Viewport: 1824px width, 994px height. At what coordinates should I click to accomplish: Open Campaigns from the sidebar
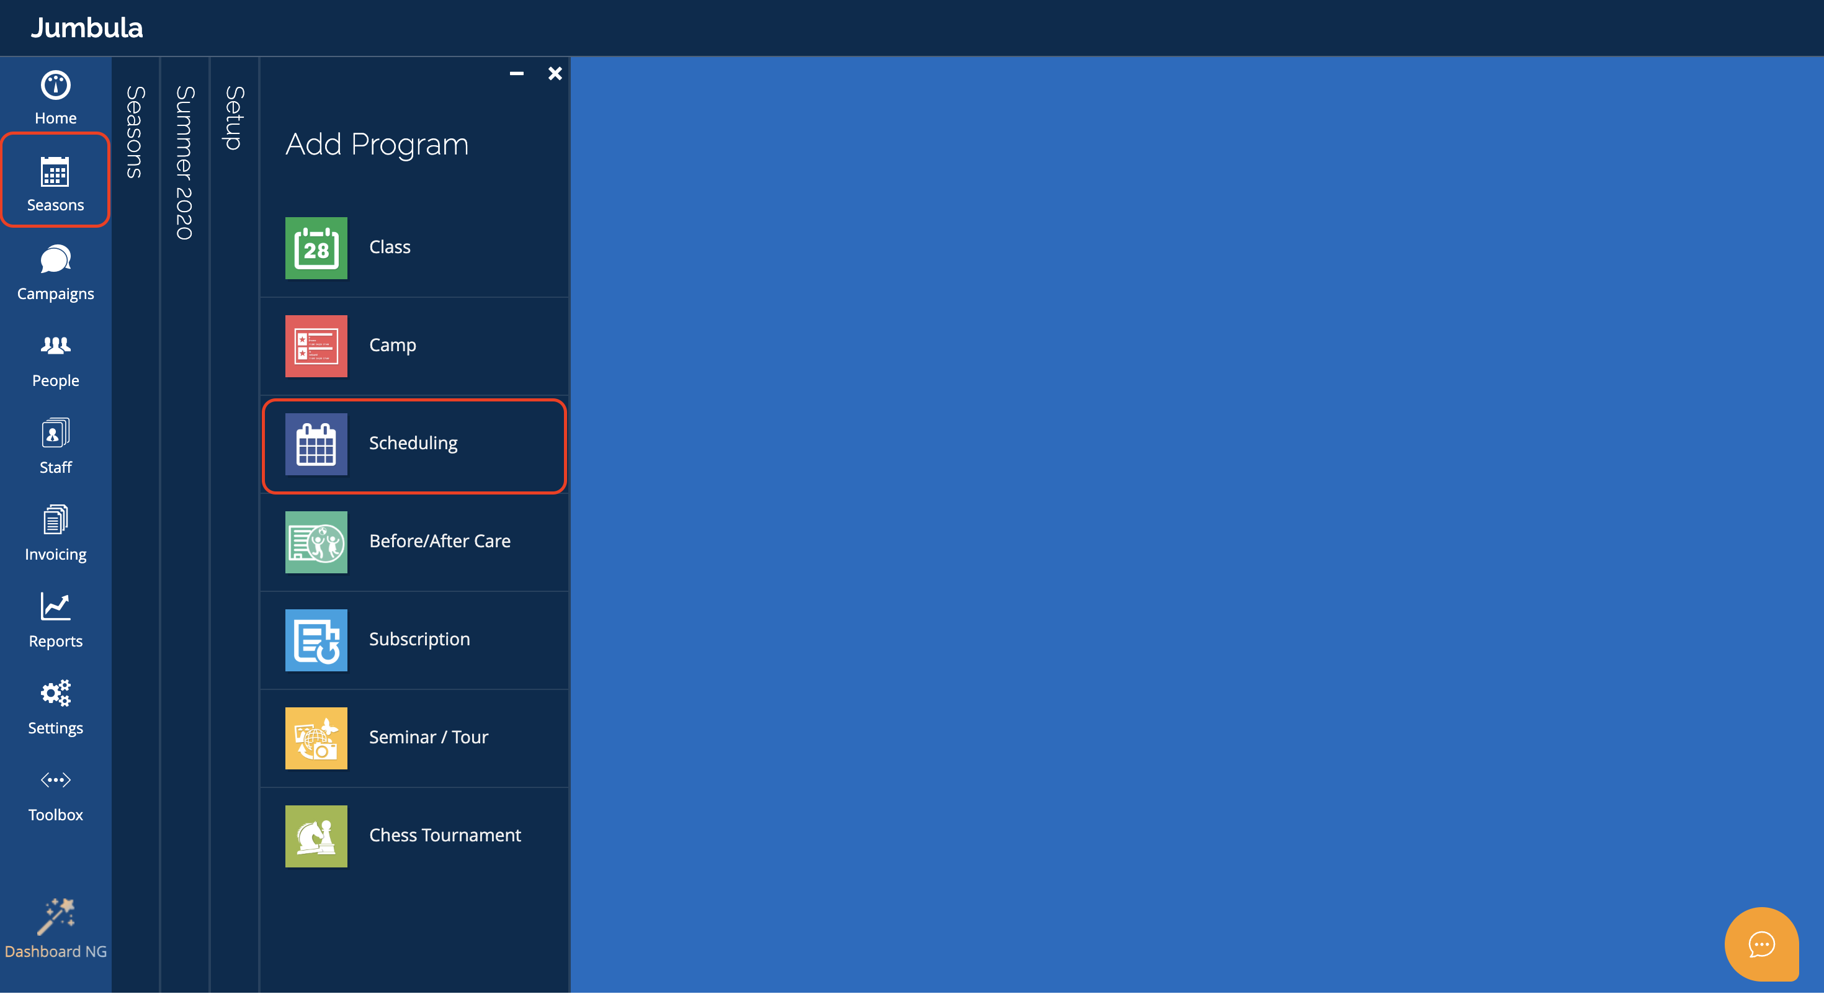(55, 273)
